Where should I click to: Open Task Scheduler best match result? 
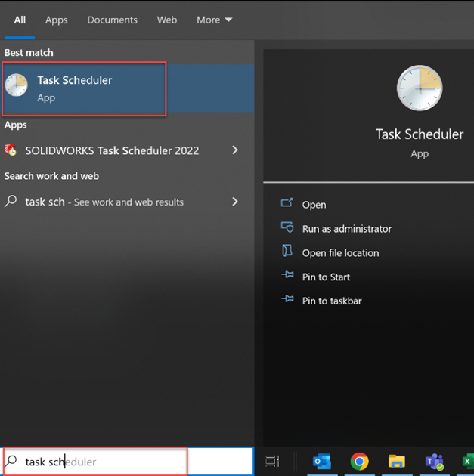click(128, 88)
